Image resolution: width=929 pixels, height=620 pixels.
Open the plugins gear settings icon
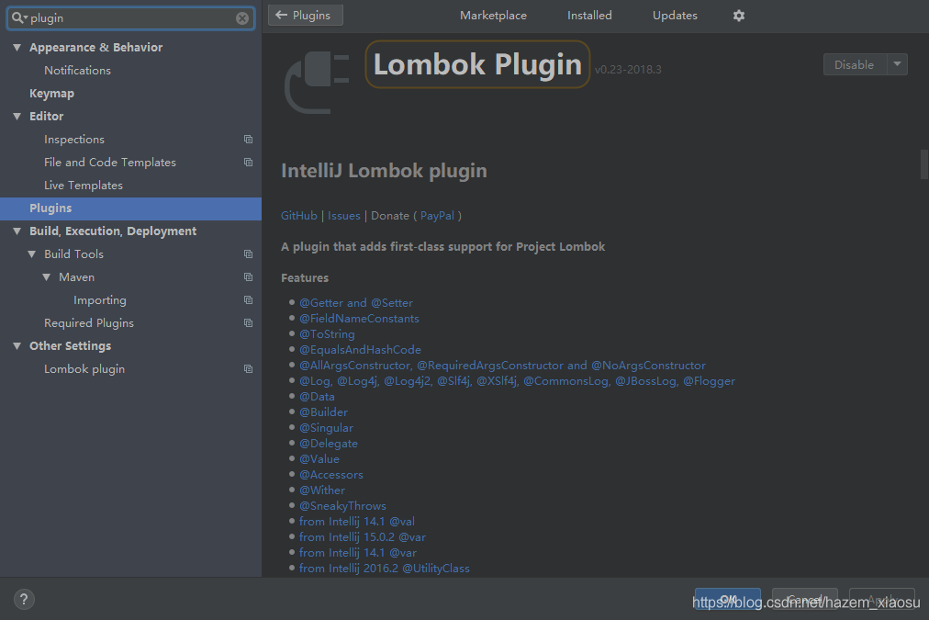pyautogui.click(x=738, y=16)
